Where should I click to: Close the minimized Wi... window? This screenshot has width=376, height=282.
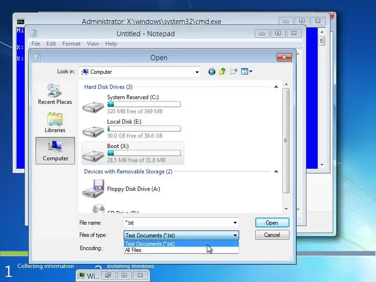click(x=140, y=275)
